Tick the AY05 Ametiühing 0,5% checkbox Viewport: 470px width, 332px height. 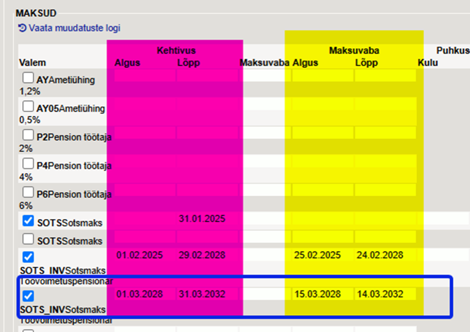click(x=28, y=106)
